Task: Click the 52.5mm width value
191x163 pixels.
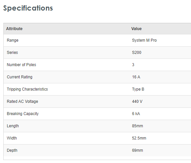Action: (139, 138)
